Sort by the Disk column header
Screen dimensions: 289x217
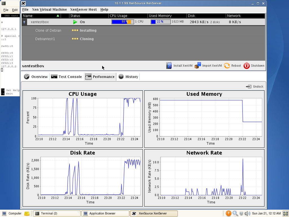point(206,16)
